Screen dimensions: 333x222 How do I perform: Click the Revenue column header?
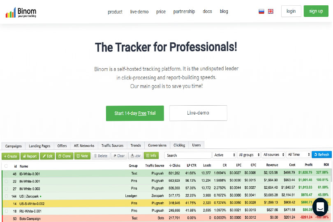click(x=272, y=165)
